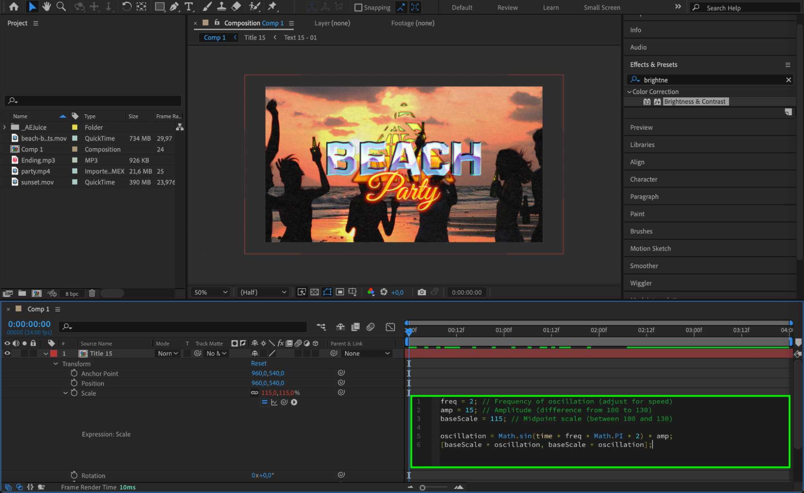804x493 pixels.
Task: Select the Zoom tool in toolbar
Action: [x=61, y=6]
